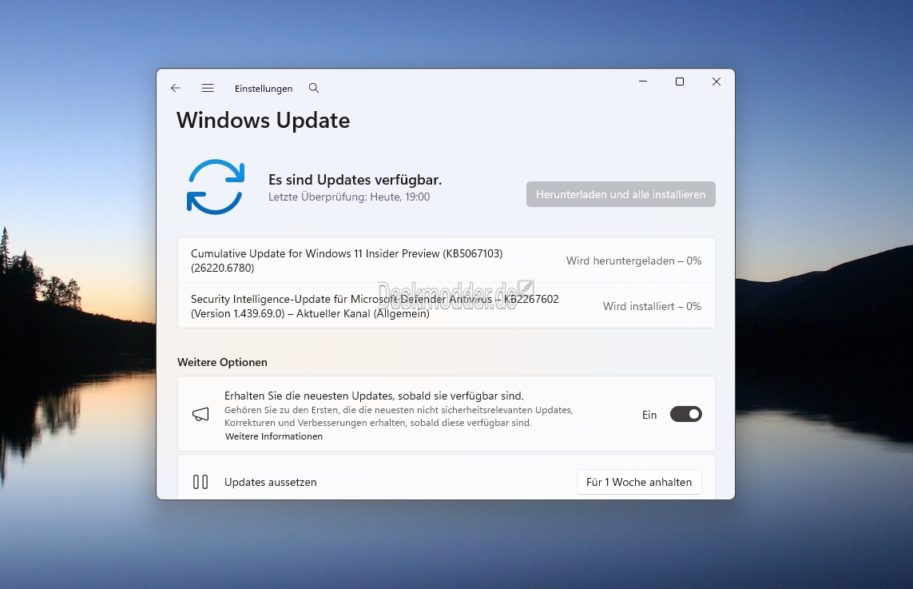
Task: Click the search magnifier icon
Action: [314, 88]
